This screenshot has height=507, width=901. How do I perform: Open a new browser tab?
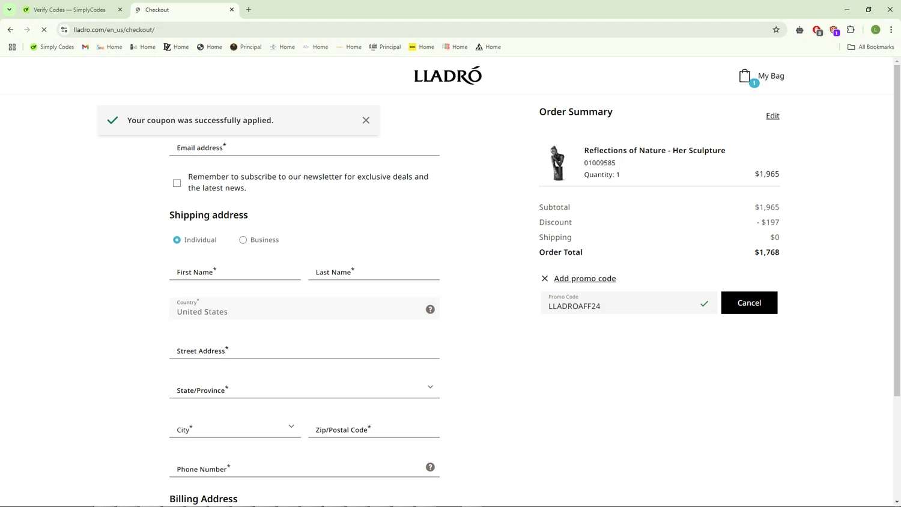[x=249, y=10]
